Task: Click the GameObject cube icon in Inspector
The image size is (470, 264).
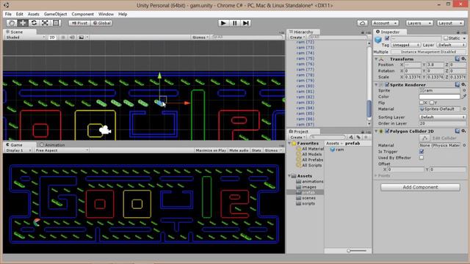Action: point(378,40)
